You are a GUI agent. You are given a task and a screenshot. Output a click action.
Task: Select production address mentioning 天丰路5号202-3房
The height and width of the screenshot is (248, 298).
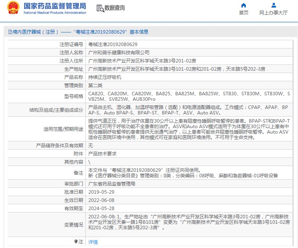[x=177, y=69]
